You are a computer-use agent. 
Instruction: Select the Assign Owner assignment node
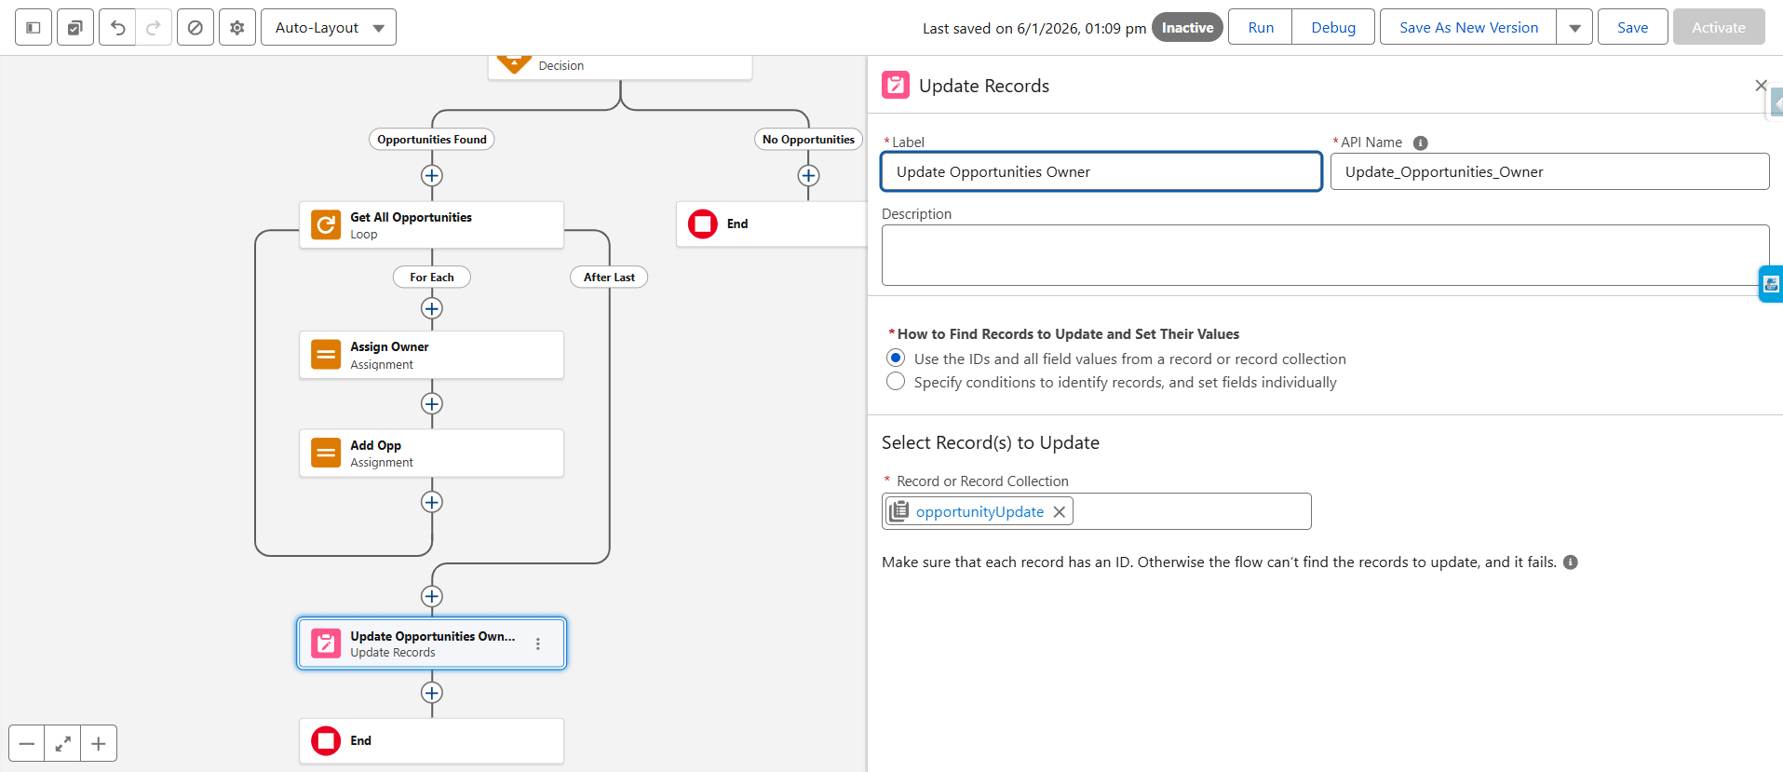431,355
